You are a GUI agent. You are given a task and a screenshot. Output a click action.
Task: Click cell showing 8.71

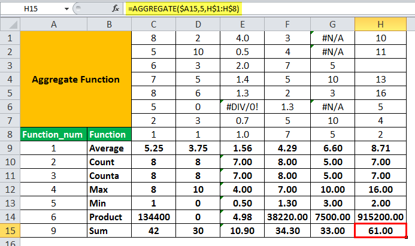tap(381, 148)
